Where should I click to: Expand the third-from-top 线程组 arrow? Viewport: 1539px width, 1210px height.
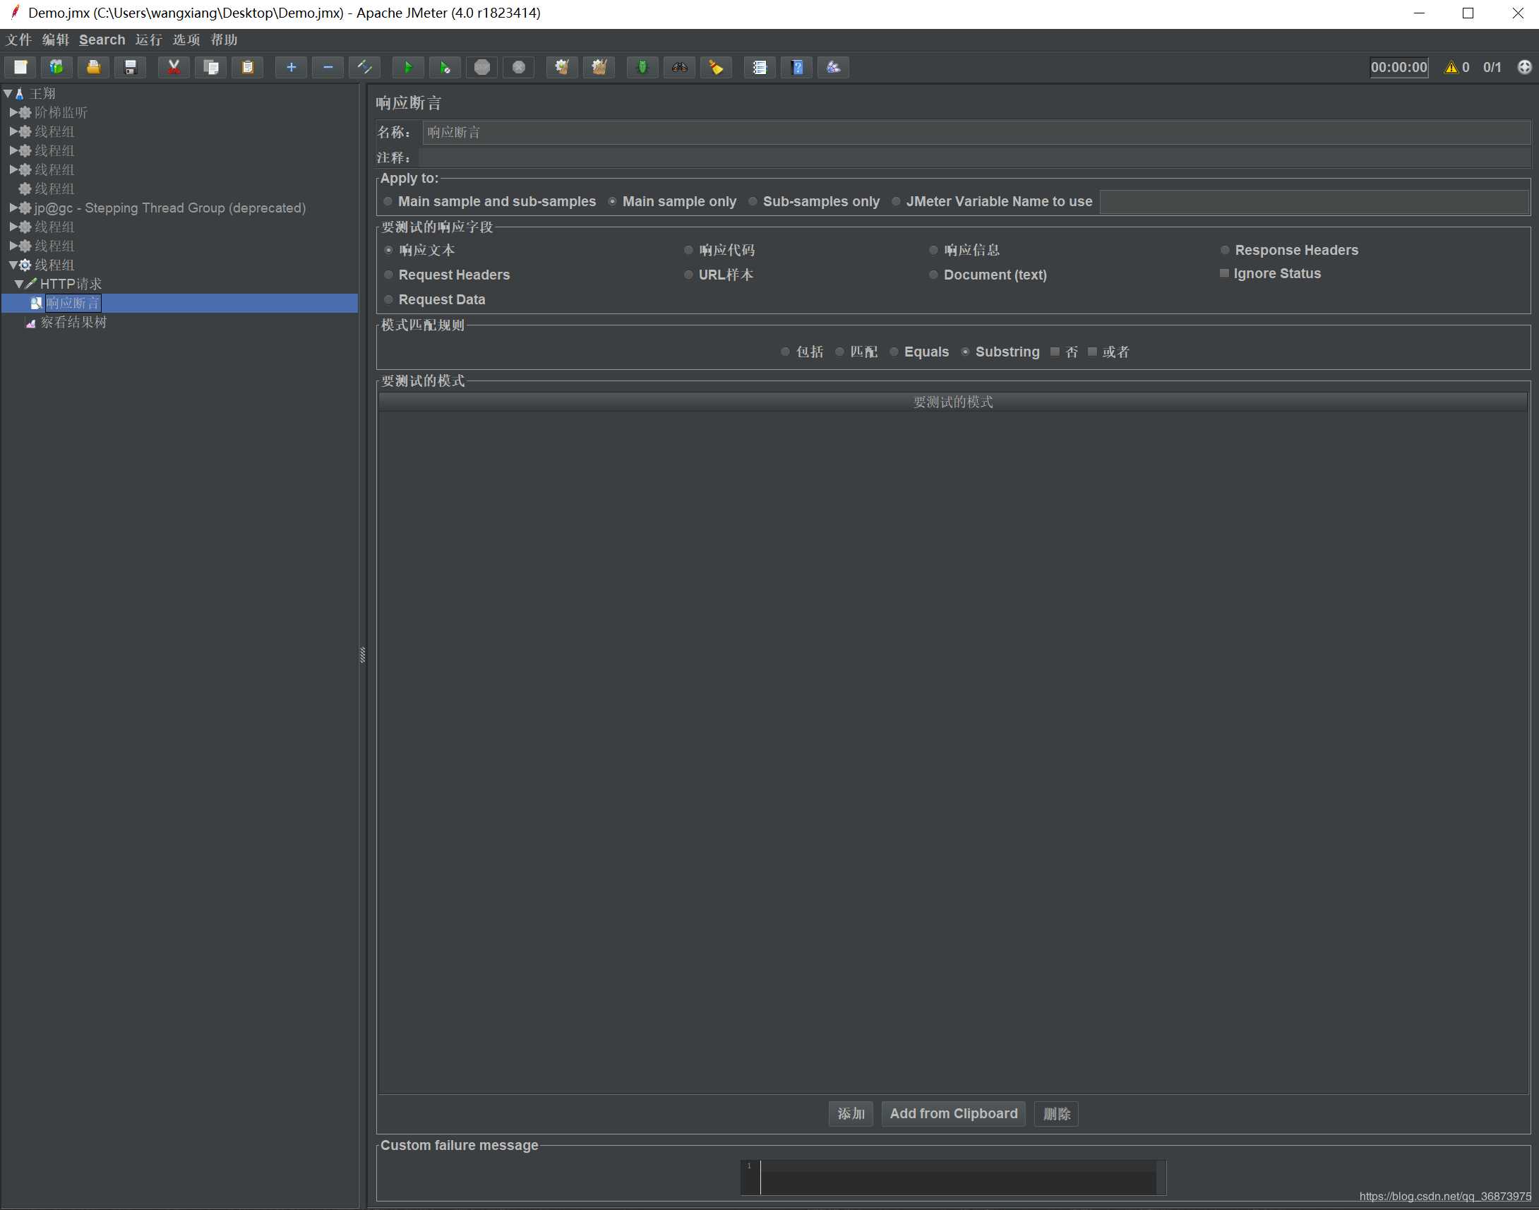(13, 169)
